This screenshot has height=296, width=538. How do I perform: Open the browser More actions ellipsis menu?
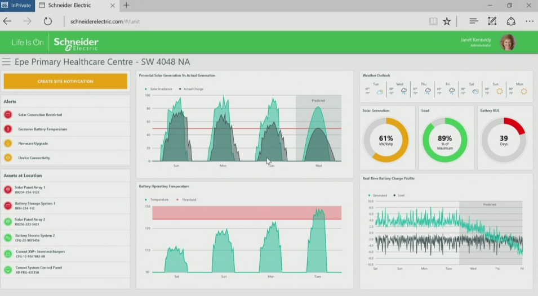coord(529,21)
